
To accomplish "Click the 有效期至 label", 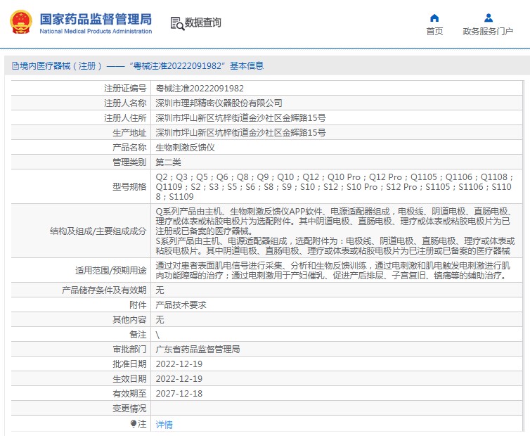I will 129,394.
